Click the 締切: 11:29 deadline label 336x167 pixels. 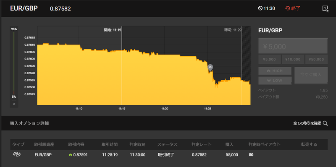tap(233, 30)
